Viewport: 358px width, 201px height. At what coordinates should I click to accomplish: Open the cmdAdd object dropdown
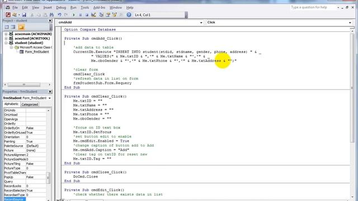click(201, 22)
